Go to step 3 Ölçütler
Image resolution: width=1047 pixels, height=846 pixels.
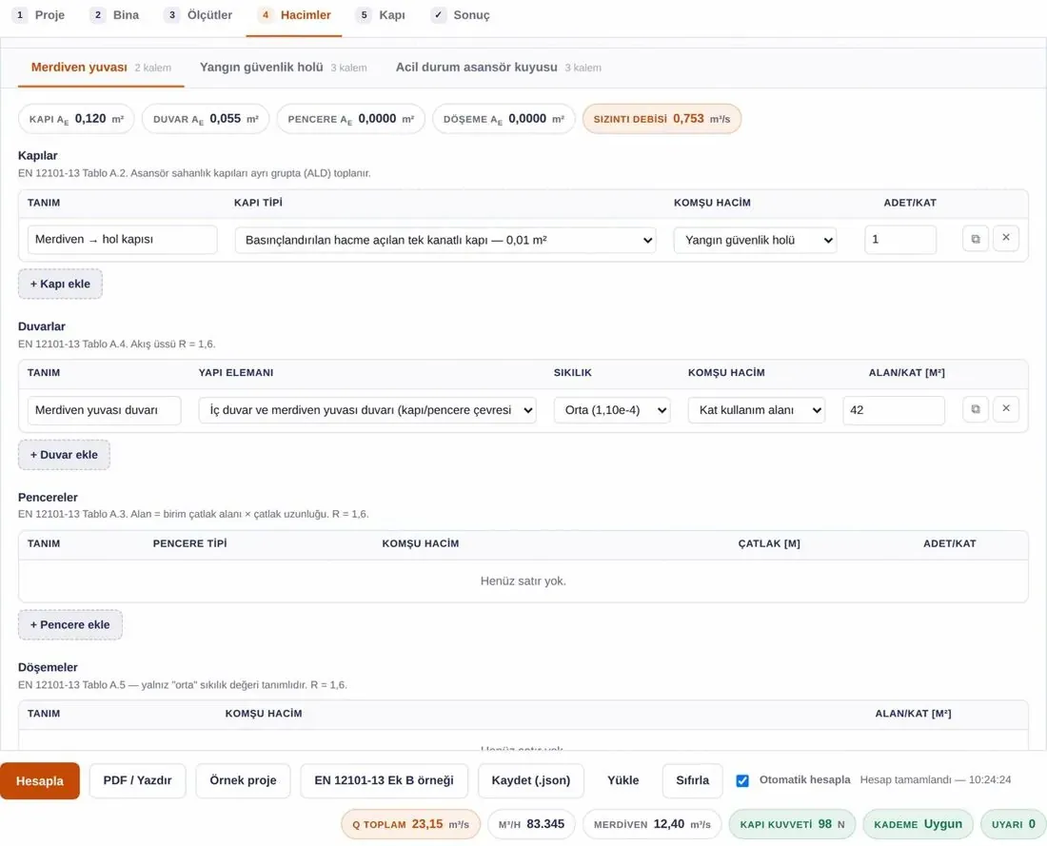coord(200,15)
